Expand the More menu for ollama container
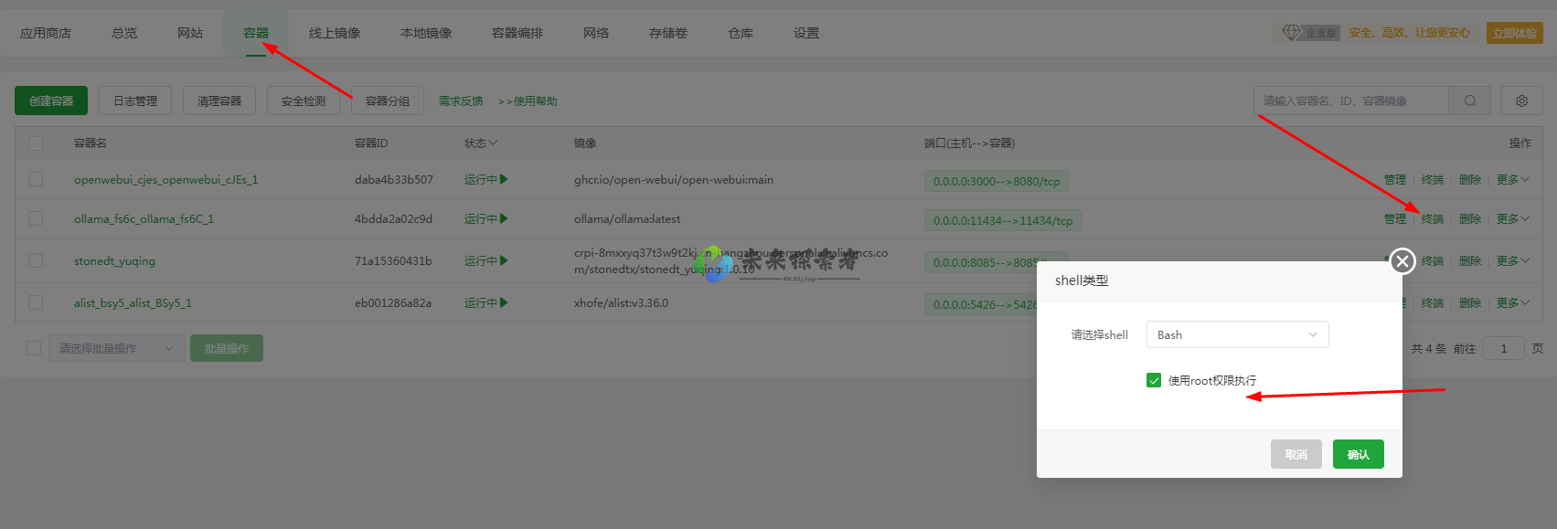 pos(1512,219)
